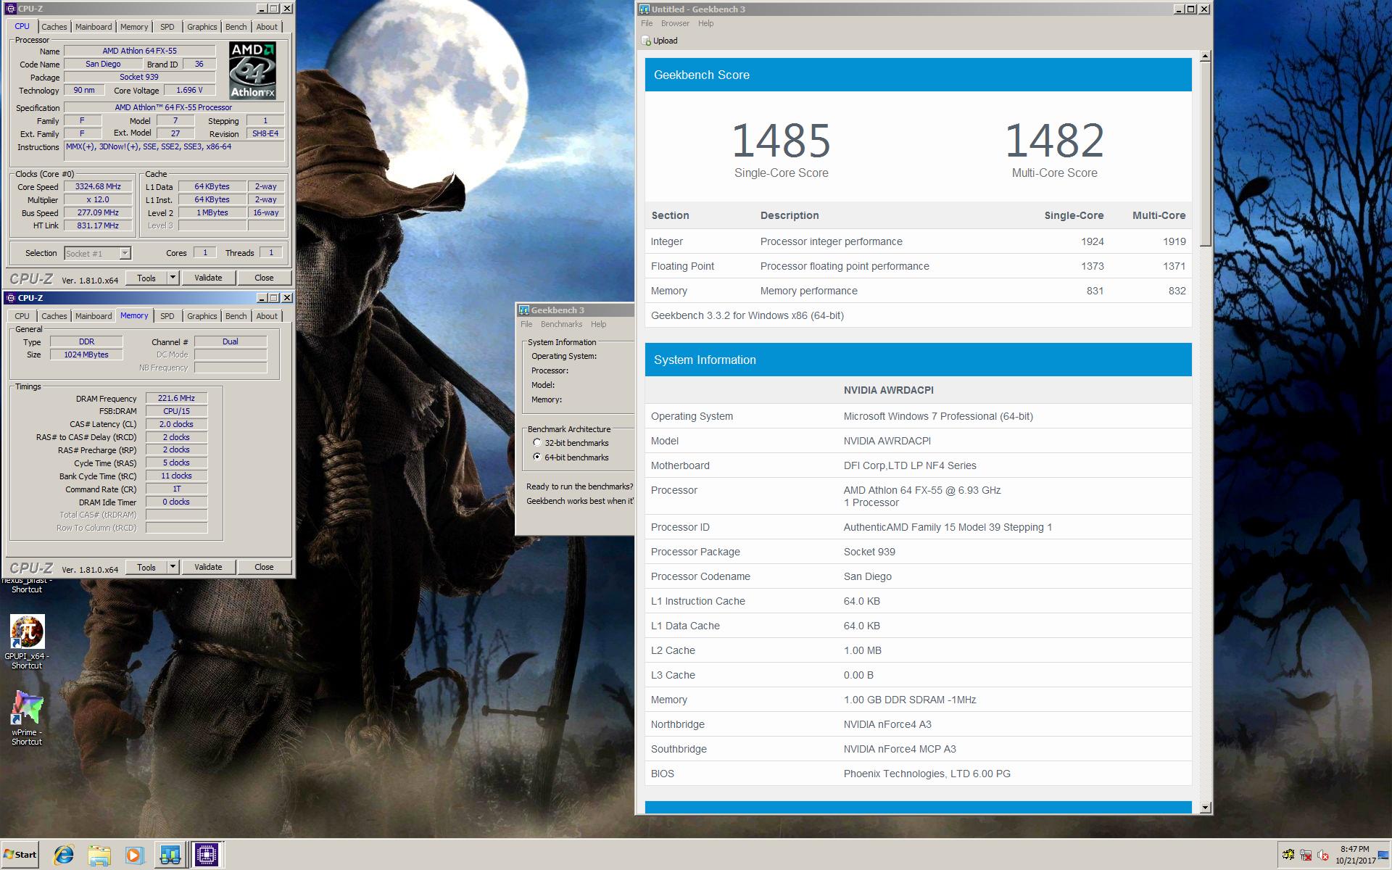This screenshot has height=870, width=1392.
Task: Open Benchmarks menu in small Geekbench window
Action: pos(561,324)
